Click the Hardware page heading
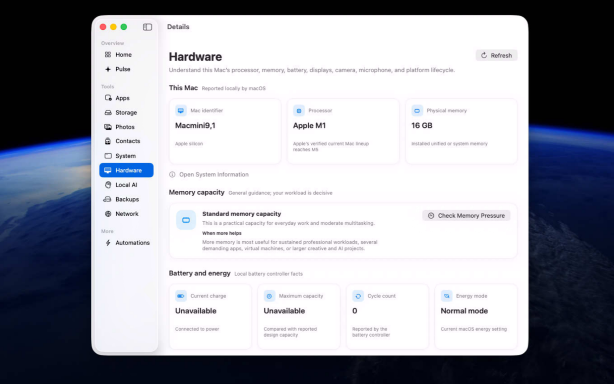The height and width of the screenshot is (384, 614). click(x=195, y=57)
